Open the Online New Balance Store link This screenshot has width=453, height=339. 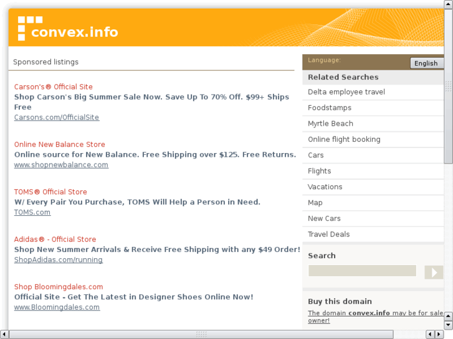click(x=60, y=144)
